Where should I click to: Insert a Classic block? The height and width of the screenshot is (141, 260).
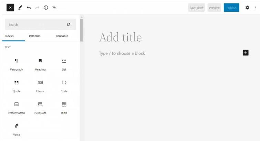tap(40, 86)
